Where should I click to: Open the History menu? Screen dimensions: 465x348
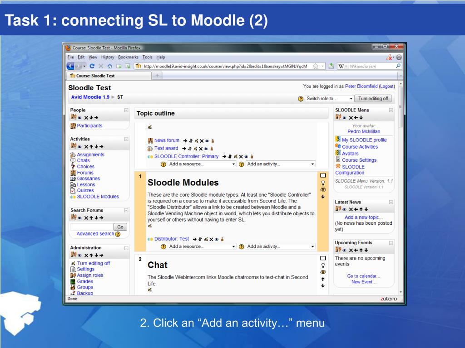[x=107, y=57]
